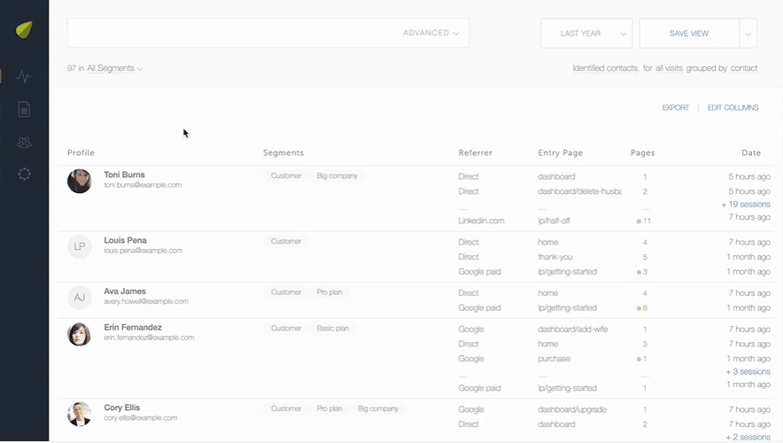Viewport: 783px width, 443px height.
Task: Open the contacts people icon in sidebar
Action: tap(24, 142)
